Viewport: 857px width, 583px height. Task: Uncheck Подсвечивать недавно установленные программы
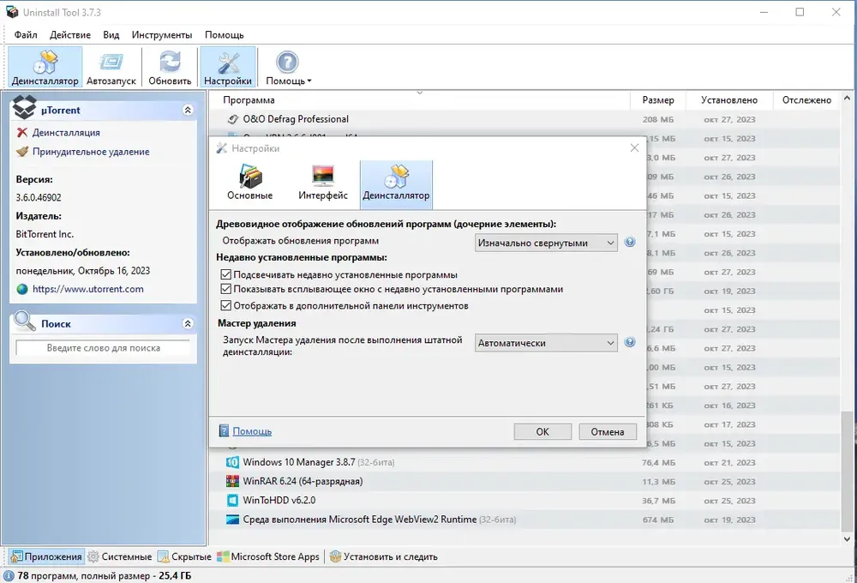pyautogui.click(x=225, y=274)
